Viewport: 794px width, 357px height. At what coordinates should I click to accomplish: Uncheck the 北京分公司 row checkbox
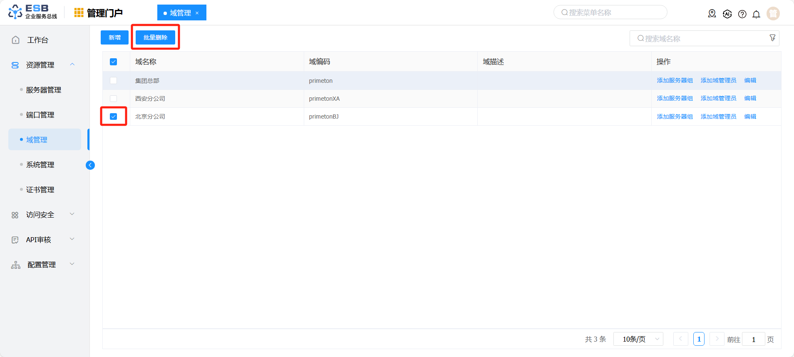[x=113, y=117]
